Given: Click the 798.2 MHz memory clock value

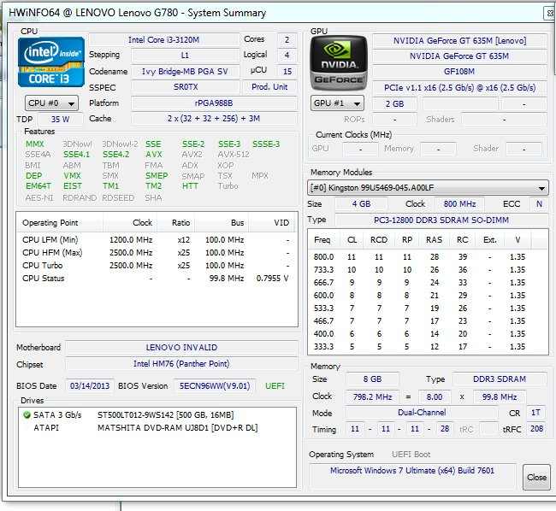Looking at the screenshot, I should pyautogui.click(x=372, y=397).
